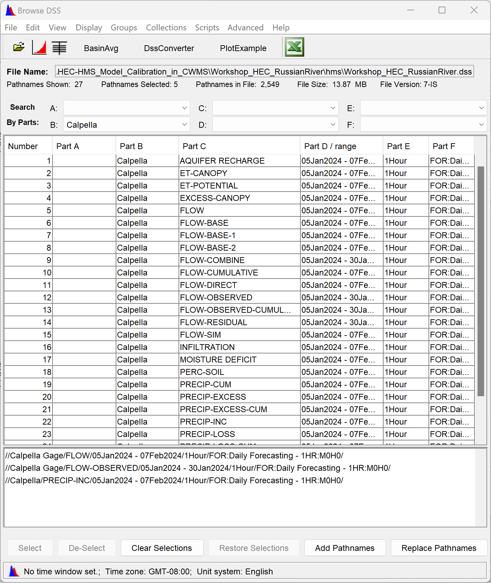Select the FLOW-CUMULATIVE pathname
This screenshot has height=583, width=491.
tap(239, 273)
